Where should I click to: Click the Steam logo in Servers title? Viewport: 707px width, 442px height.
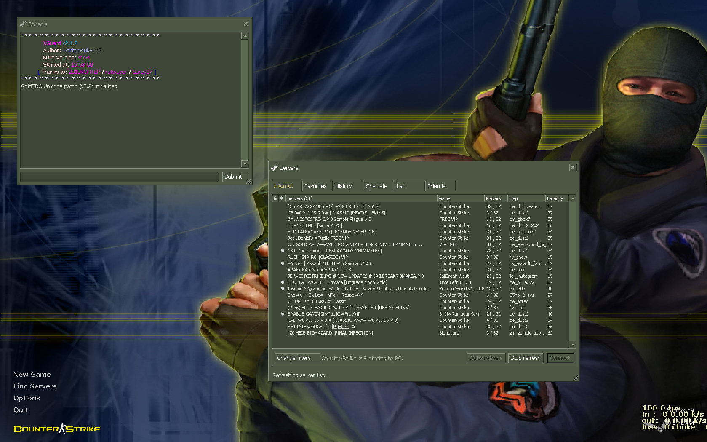click(x=275, y=168)
